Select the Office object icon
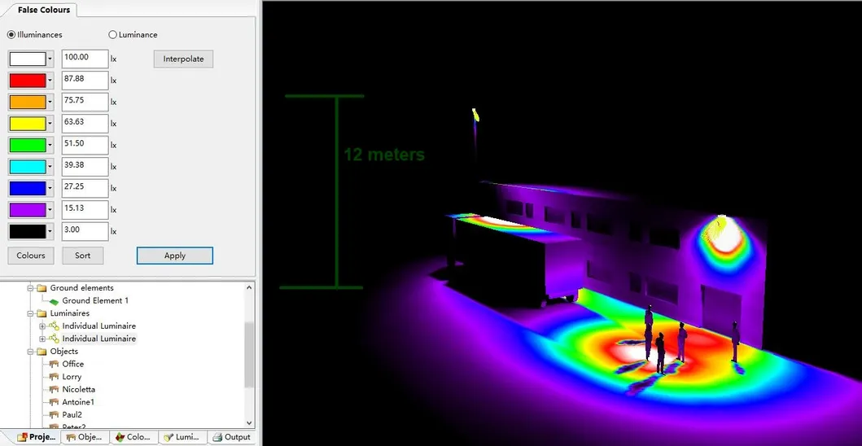 pyautogui.click(x=54, y=364)
